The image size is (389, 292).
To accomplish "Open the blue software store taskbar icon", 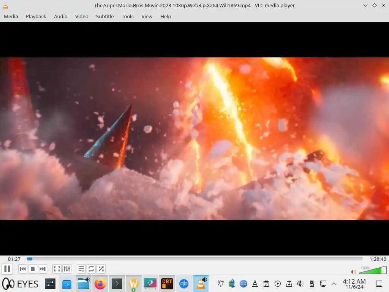I will click(67, 284).
